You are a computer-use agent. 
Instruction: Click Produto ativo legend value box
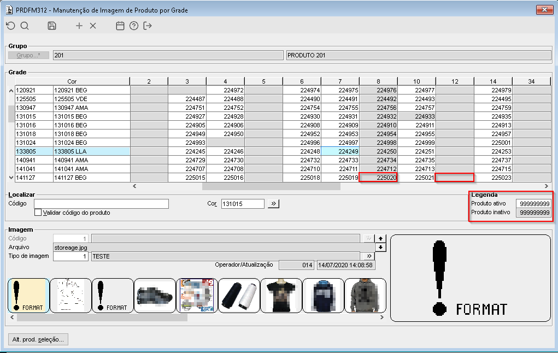click(533, 203)
